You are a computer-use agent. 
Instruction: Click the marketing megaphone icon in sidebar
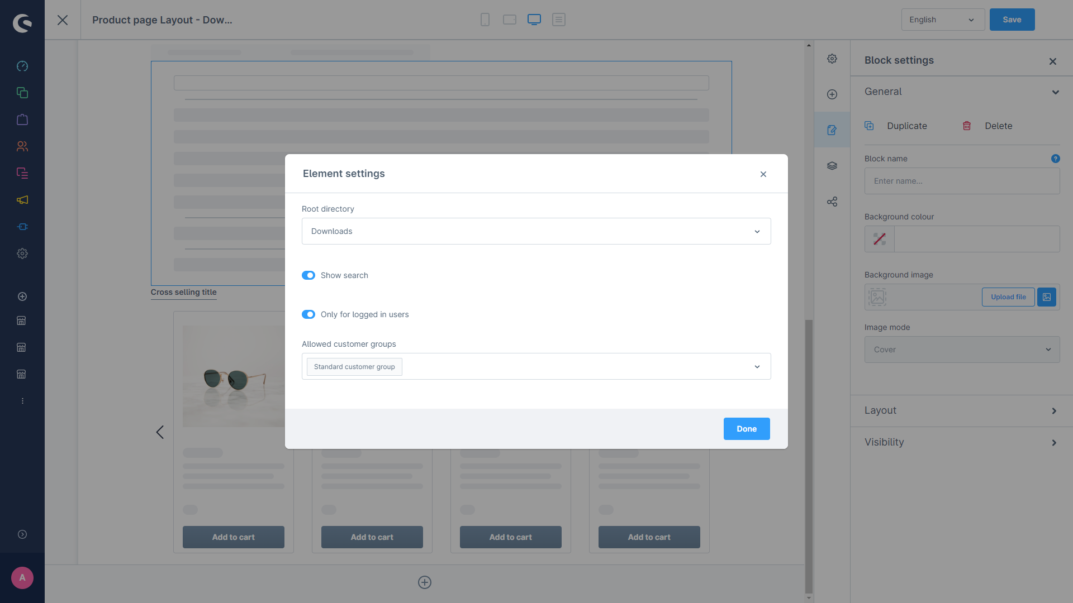click(22, 200)
